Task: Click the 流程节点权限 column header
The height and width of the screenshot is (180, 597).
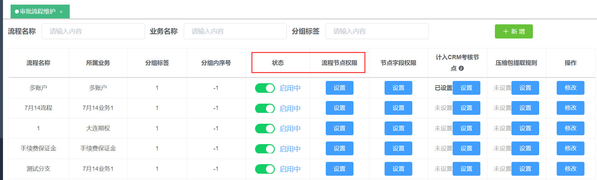Action: pos(340,63)
